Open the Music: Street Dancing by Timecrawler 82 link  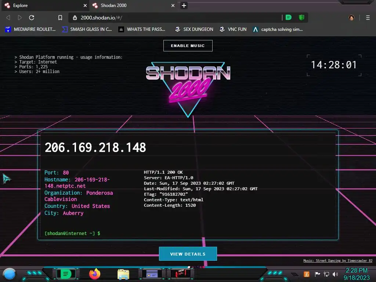pyautogui.click(x=338, y=261)
